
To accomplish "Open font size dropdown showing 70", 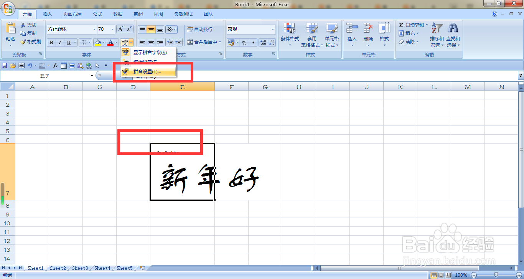I will [112, 29].
